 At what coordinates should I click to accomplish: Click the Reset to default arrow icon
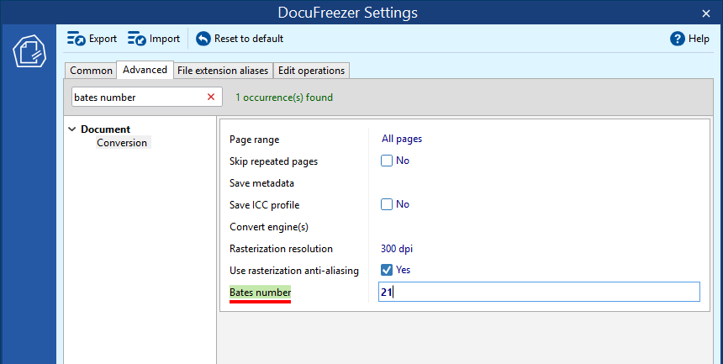point(203,39)
